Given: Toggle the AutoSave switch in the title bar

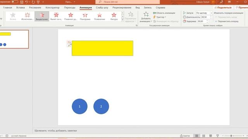Looking at the screenshot, I should coord(15,2).
